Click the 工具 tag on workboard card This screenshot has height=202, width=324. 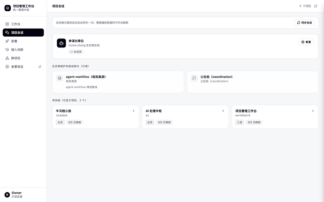(x=239, y=122)
